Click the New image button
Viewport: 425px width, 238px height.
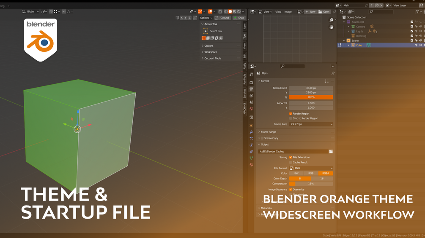tap(311, 12)
